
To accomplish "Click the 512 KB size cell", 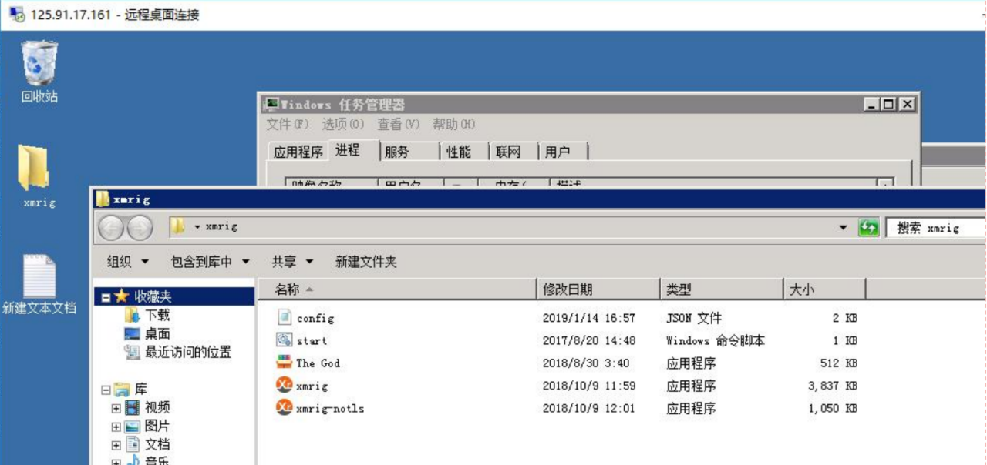I will pos(839,363).
